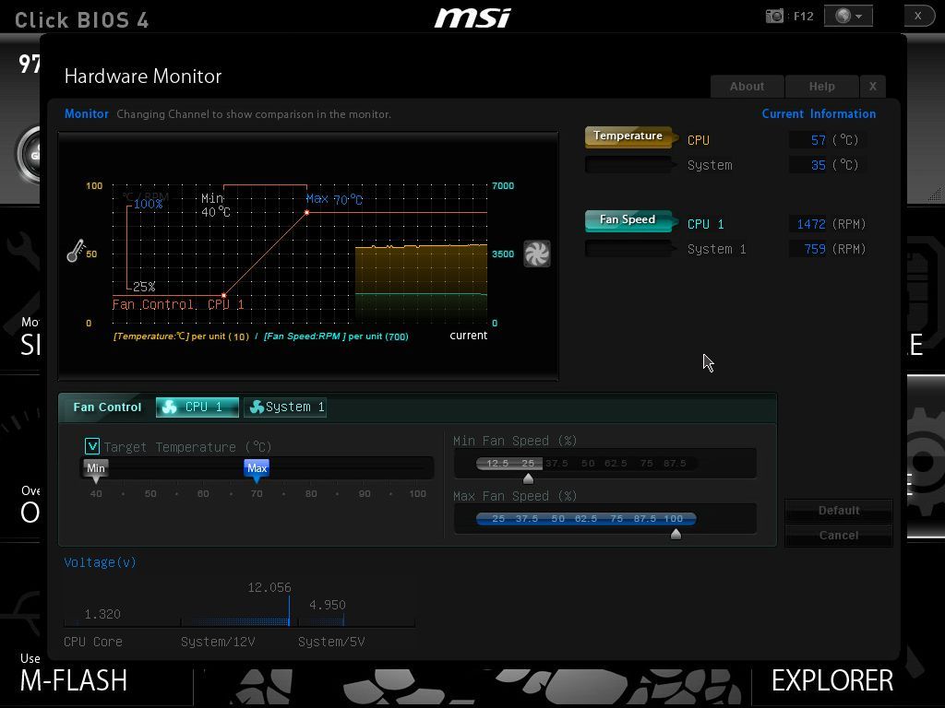Screen dimensions: 945x708
Task: Click the Min Fan Speed slider thumb
Action: click(528, 478)
